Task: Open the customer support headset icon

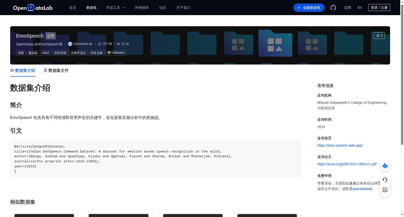Action: click(385, 179)
